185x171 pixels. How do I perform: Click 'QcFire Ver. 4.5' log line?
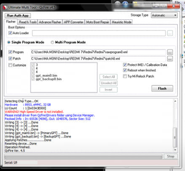15,150
